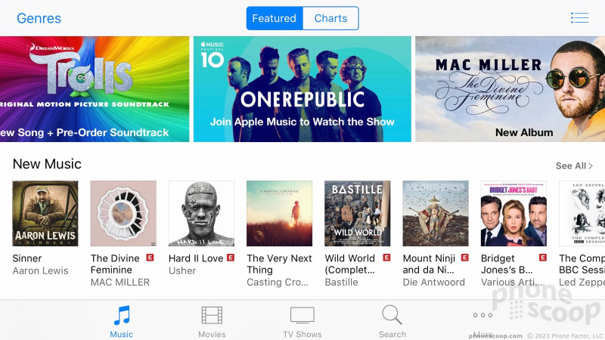Open the OneRepublic Apple Music Festival banner
605x340 pixels.
302,89
